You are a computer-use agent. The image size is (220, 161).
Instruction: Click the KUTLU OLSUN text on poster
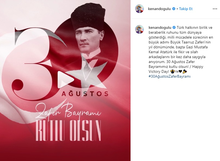pos(68,130)
